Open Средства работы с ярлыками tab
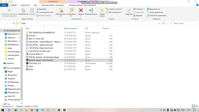 pos(53,5)
